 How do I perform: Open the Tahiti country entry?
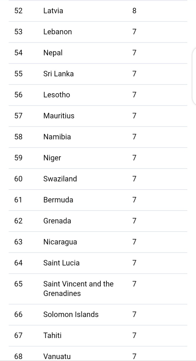pyautogui.click(x=52, y=335)
